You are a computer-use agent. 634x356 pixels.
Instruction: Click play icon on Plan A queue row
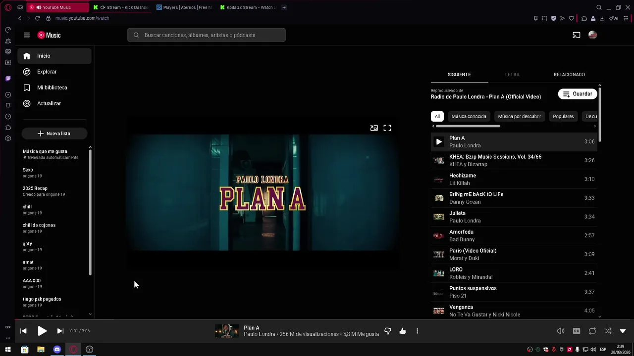pos(439,142)
